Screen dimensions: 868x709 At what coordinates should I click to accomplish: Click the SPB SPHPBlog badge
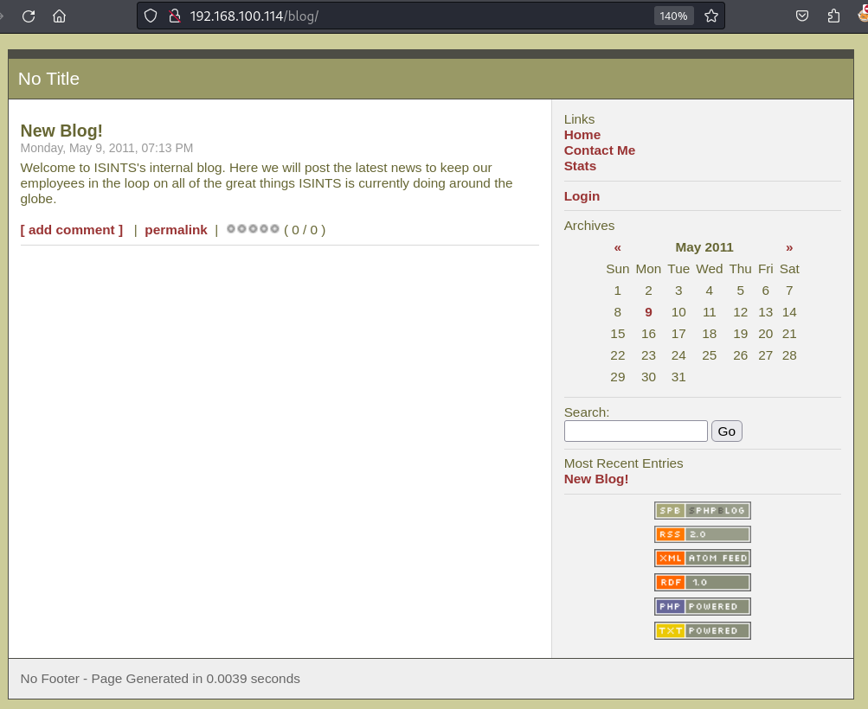(x=702, y=510)
